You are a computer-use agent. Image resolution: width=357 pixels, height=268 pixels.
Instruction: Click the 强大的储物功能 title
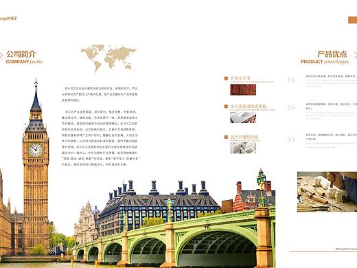(244, 137)
